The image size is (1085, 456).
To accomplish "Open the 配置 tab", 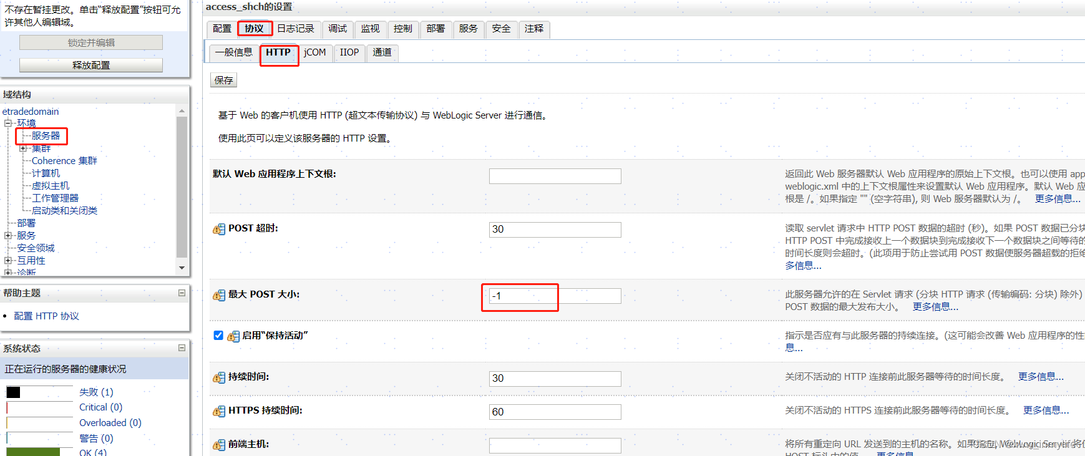I will pyautogui.click(x=221, y=29).
